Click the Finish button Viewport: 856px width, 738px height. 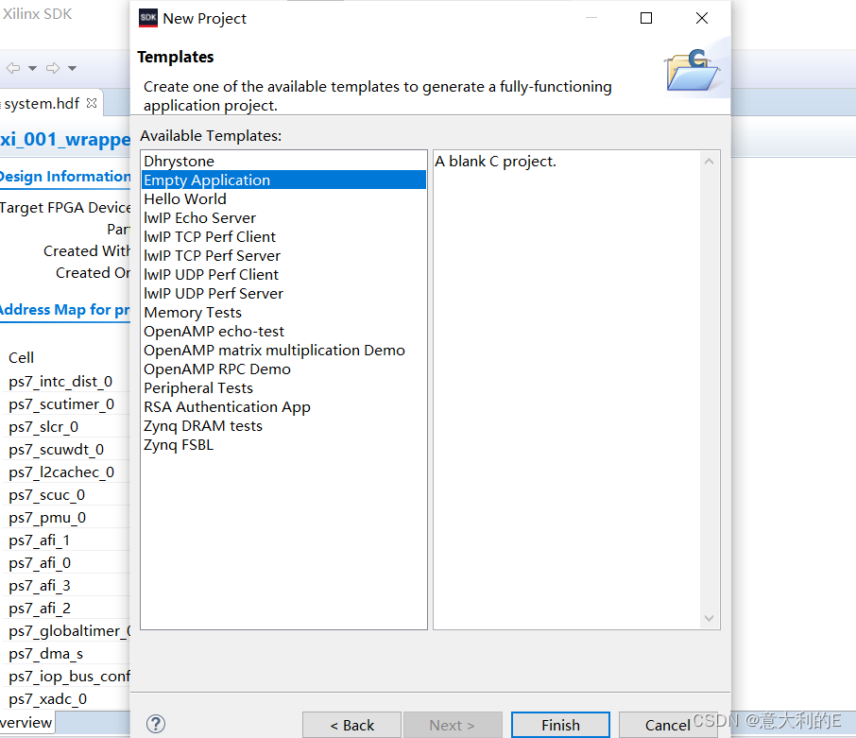(x=560, y=725)
